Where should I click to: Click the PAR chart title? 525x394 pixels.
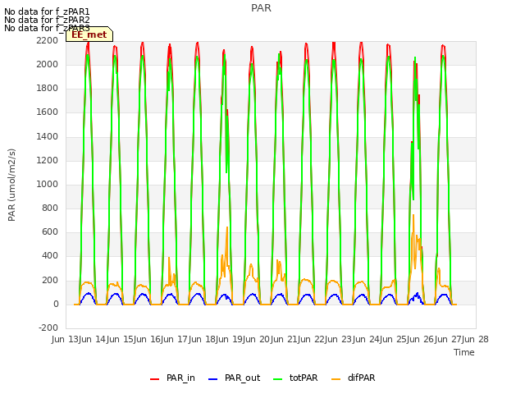261,8
